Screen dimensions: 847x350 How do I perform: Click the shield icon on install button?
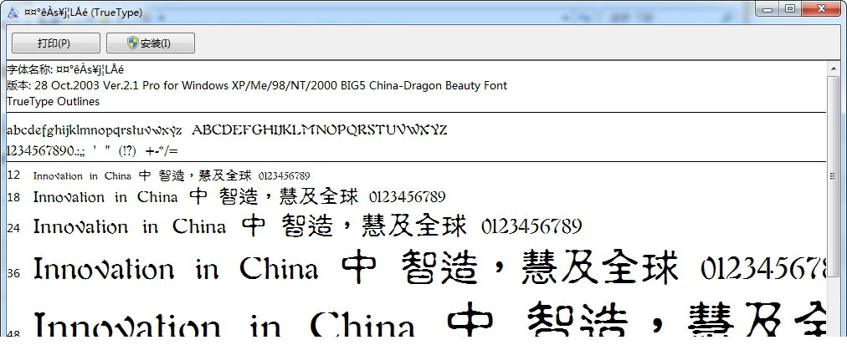(x=133, y=43)
